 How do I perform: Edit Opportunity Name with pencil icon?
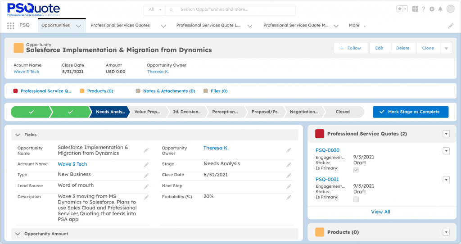(x=146, y=150)
